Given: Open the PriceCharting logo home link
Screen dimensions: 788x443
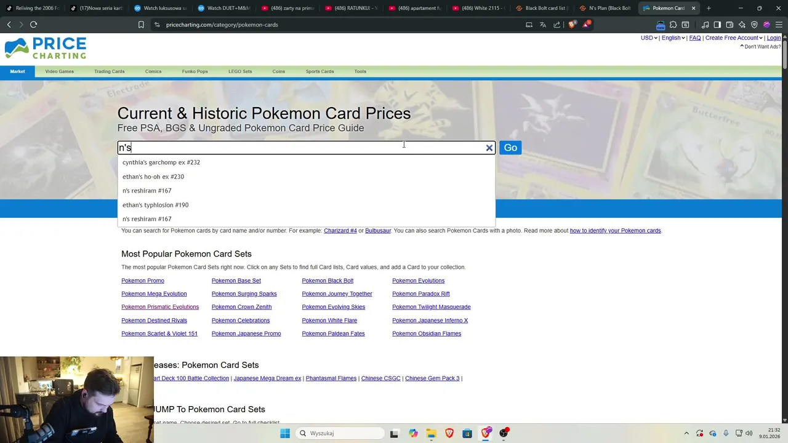Looking at the screenshot, I should (46, 48).
